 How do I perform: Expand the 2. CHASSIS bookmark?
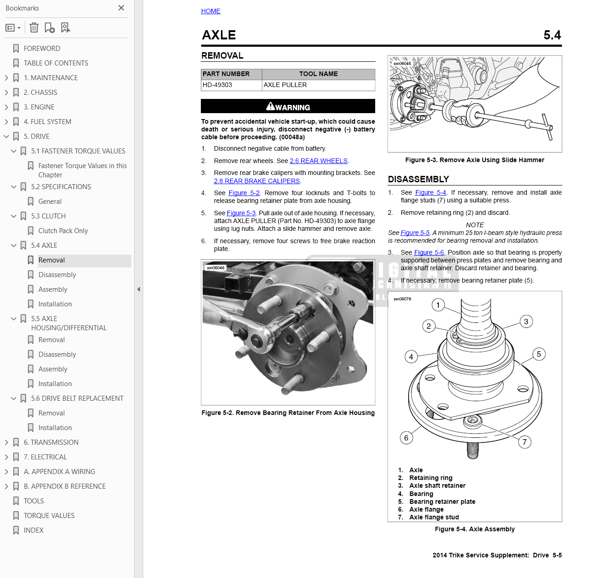6,93
